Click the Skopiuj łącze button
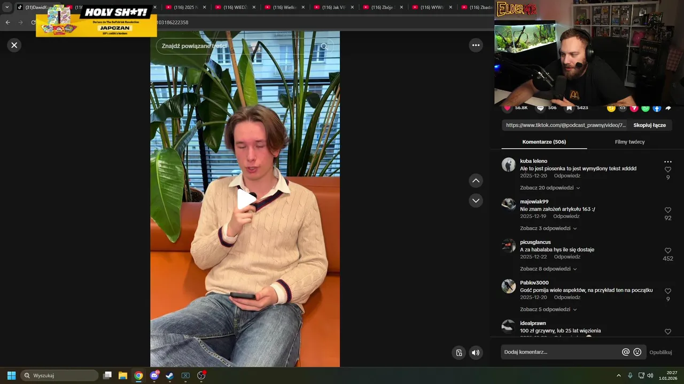Viewport: 684px width, 384px height. tap(649, 125)
